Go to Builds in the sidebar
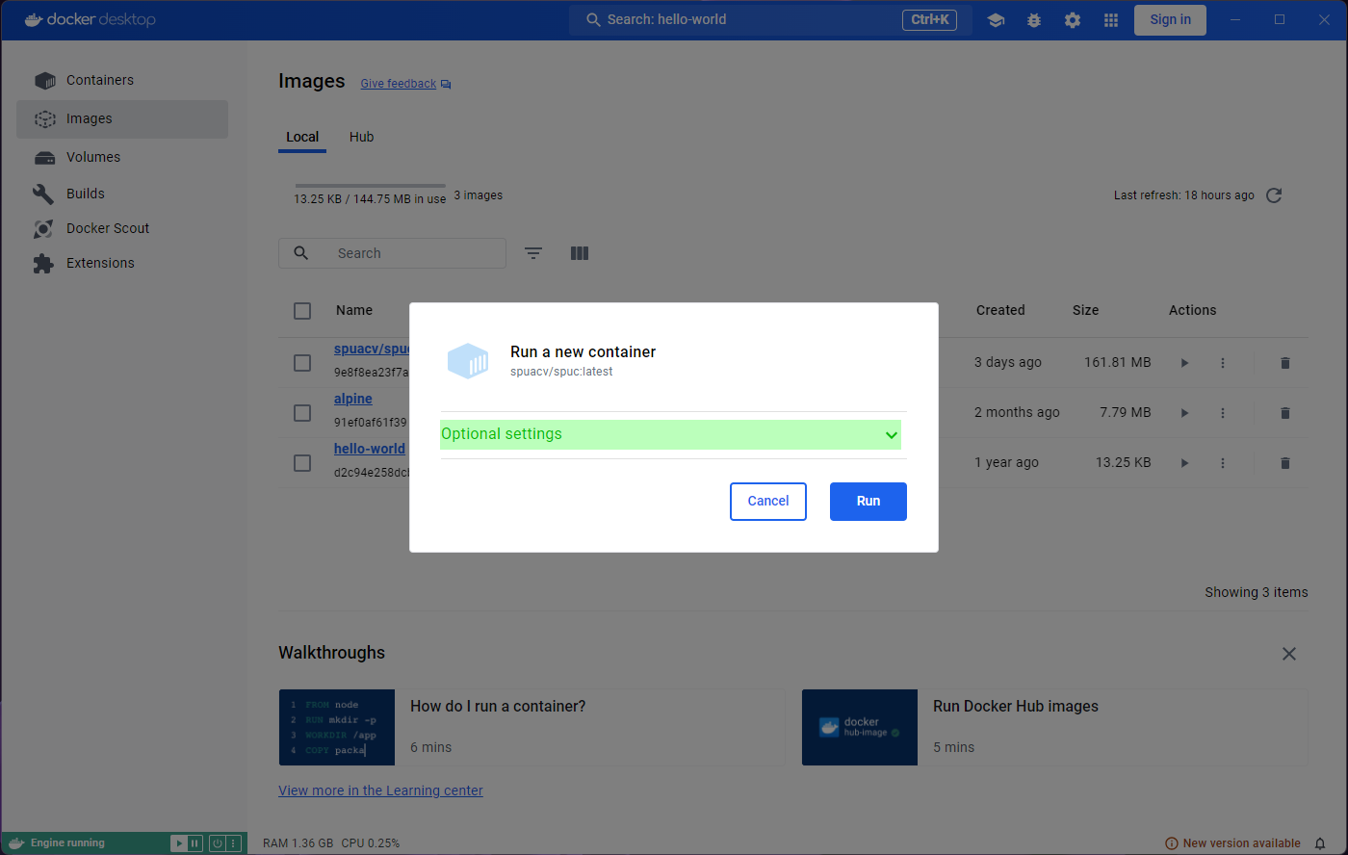The height and width of the screenshot is (855, 1348). point(122,194)
